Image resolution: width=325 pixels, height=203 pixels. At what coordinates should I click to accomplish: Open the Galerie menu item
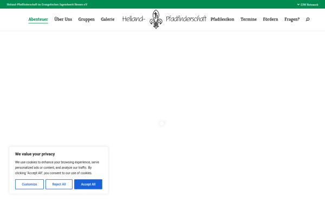[x=108, y=19]
